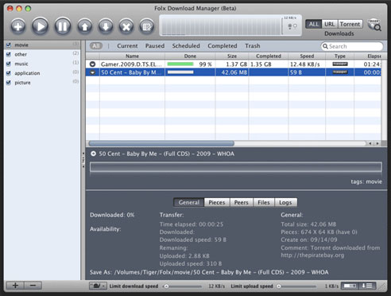Sort by the Type column header
Viewport: 391px width, 296px height.
340,56
